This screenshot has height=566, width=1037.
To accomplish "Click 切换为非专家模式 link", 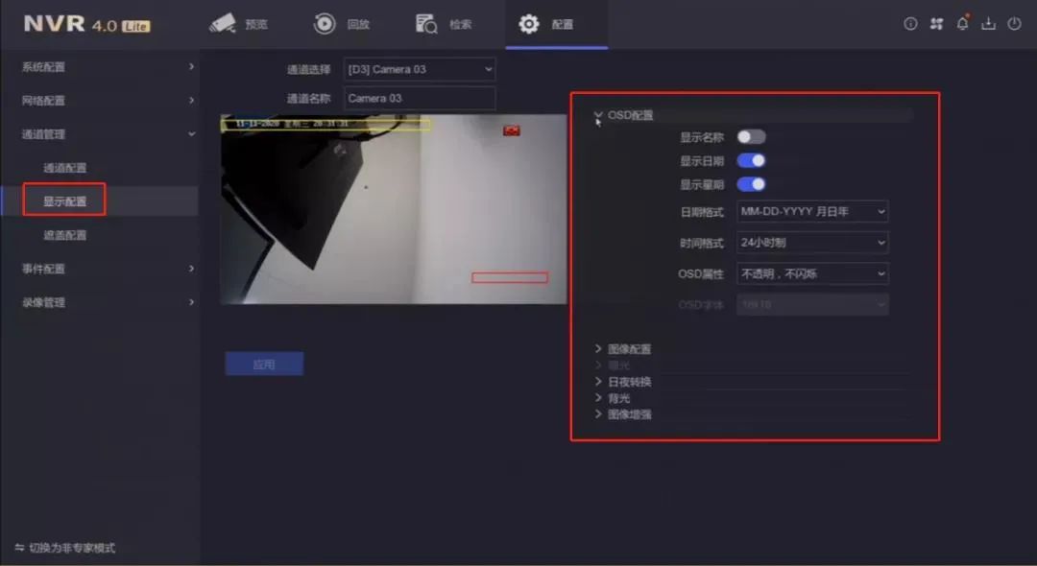I will point(62,549).
